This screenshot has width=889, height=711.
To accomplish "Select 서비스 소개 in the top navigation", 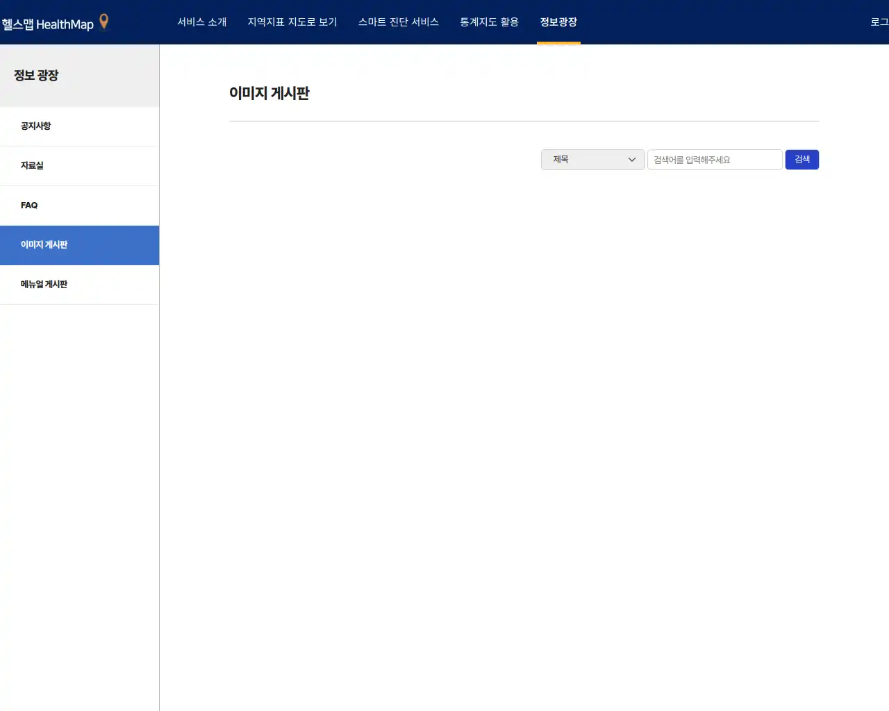I will click(202, 22).
